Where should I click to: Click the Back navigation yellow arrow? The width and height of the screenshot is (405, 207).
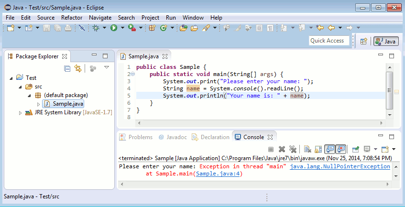(x=331, y=28)
